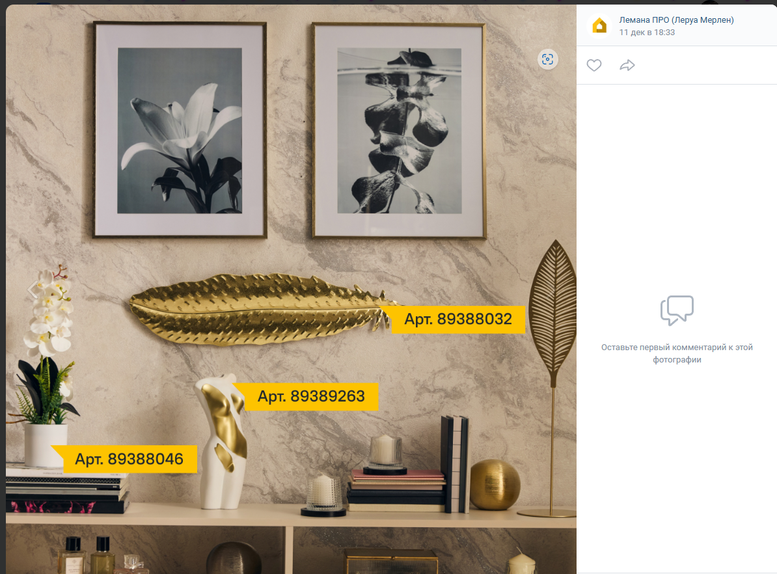Open the Лемана ПРО house logo avatar
This screenshot has height=574, width=777.
tap(599, 25)
